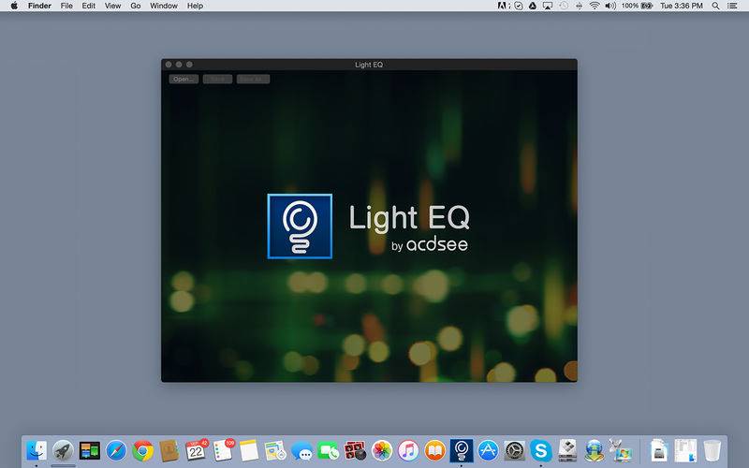Screen dimensions: 749x468
Task: Open Notification Center list icon
Action: point(732,6)
